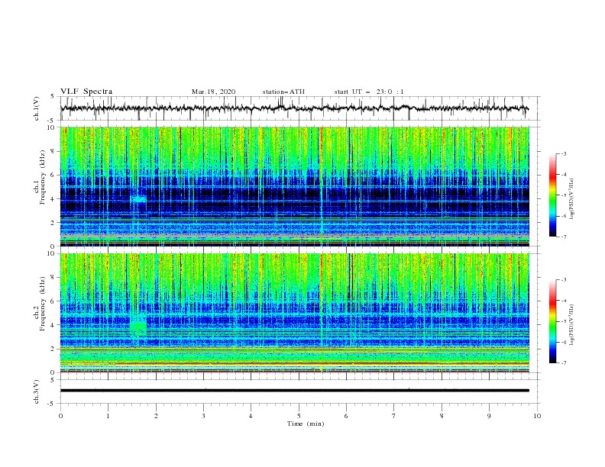This screenshot has width=605, height=467.
Task: Click the ch.3 flat black waveform trace
Action: pos(294,391)
